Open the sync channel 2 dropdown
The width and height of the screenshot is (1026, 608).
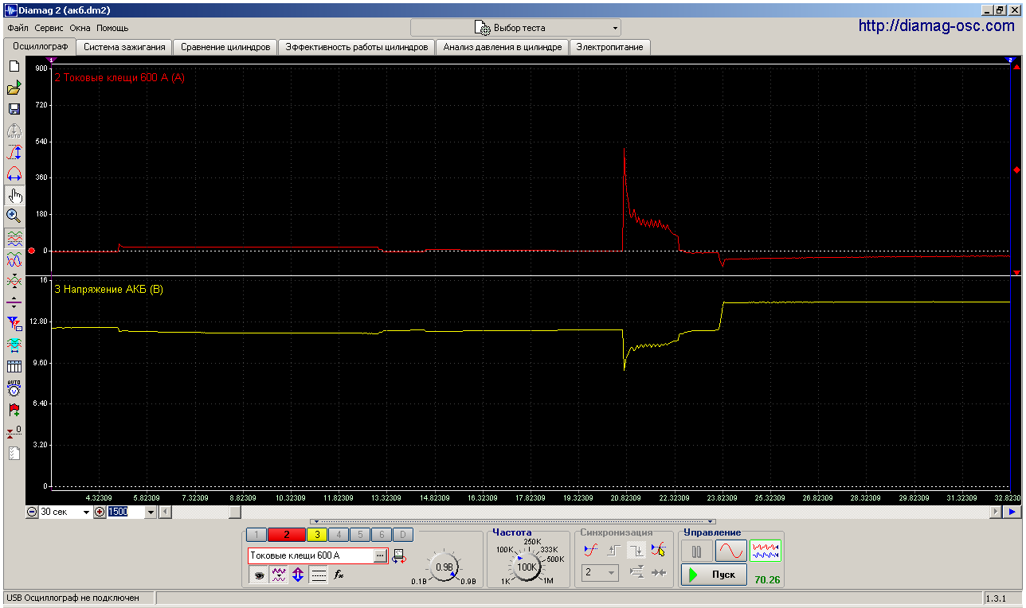(600, 572)
